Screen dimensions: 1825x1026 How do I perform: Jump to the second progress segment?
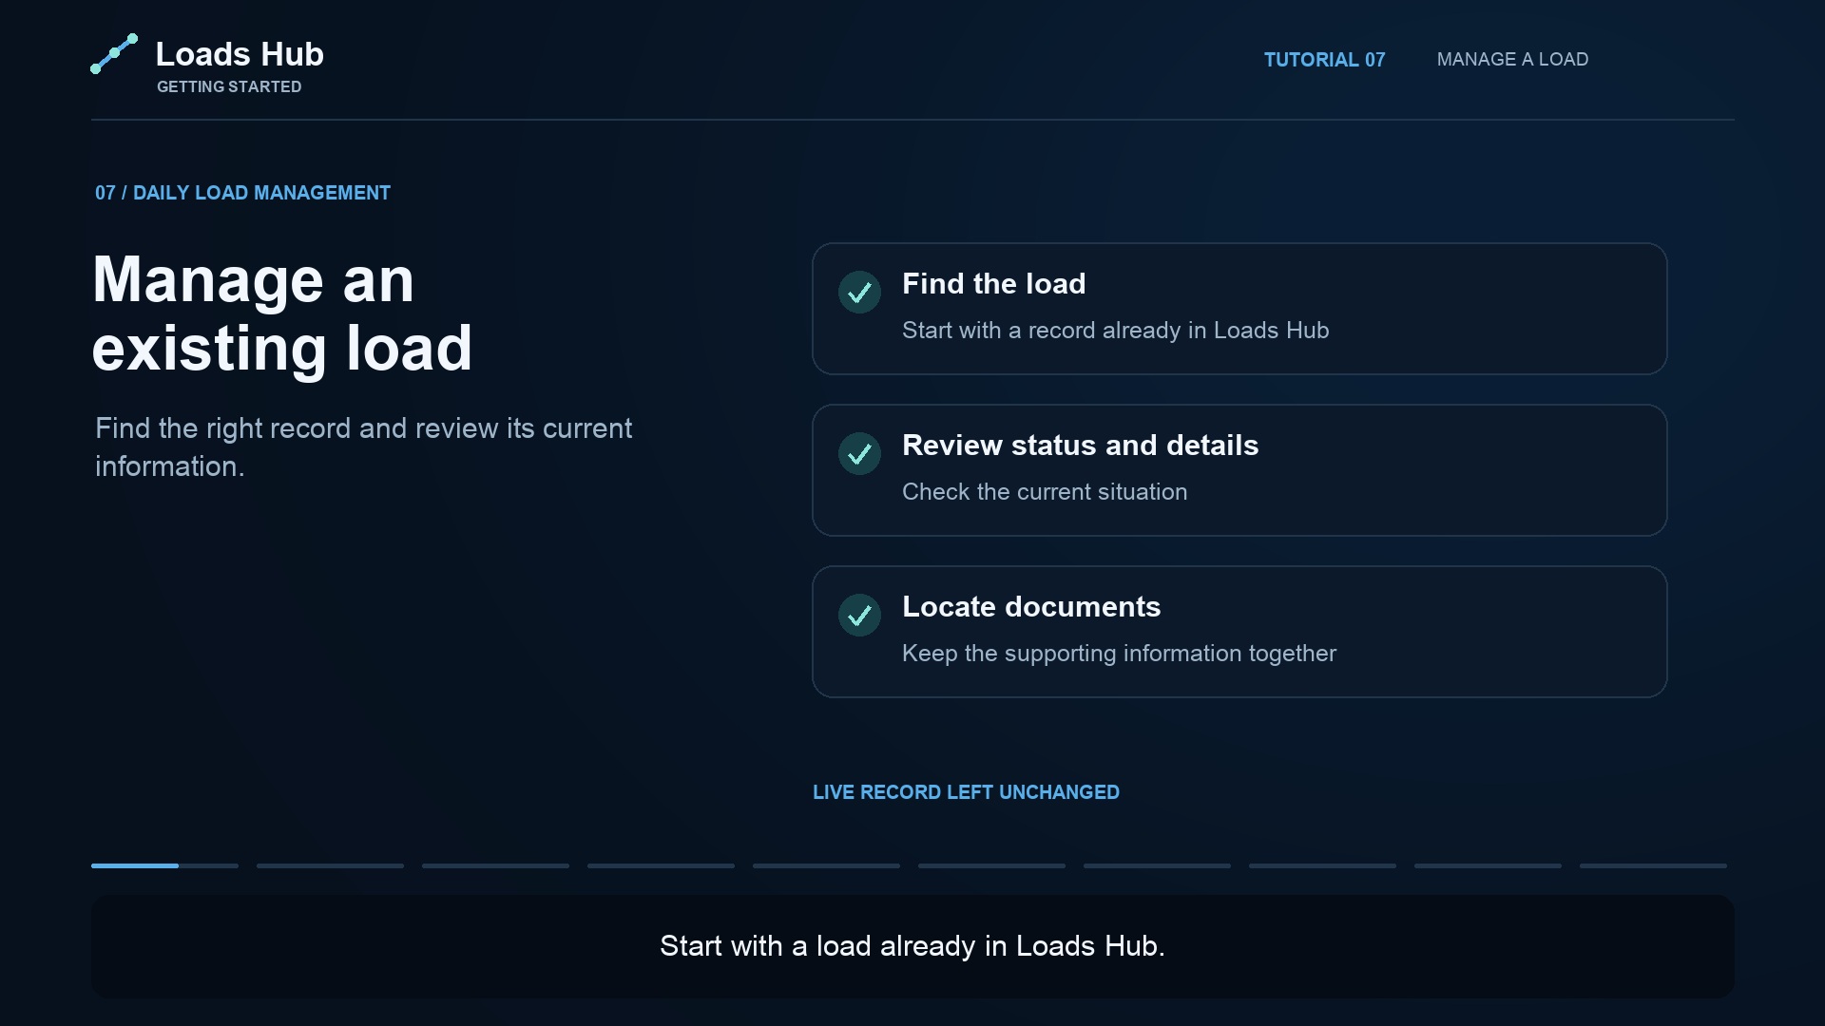[x=330, y=865]
